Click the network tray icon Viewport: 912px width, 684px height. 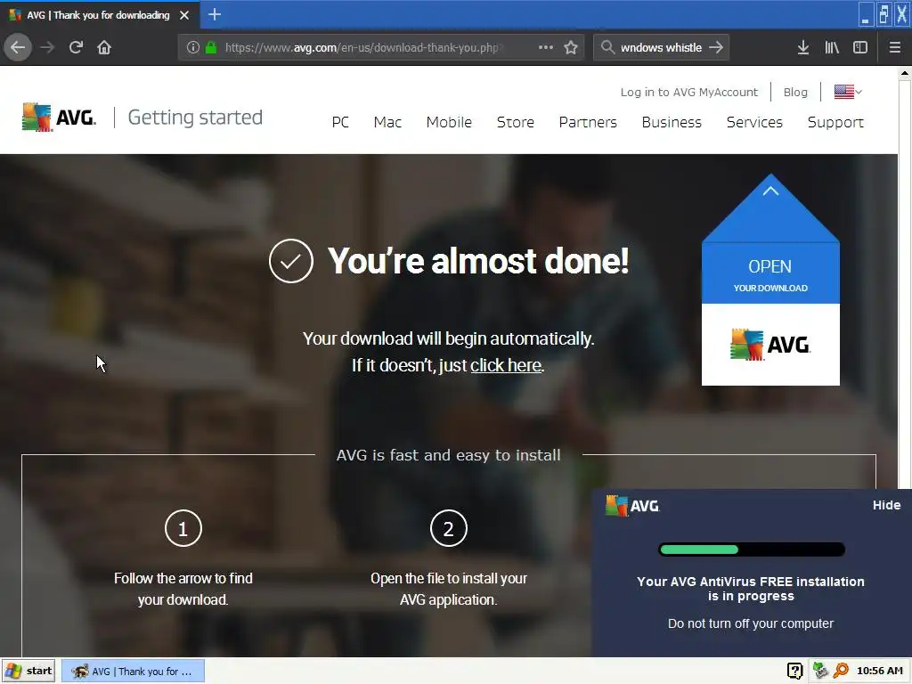click(x=820, y=671)
